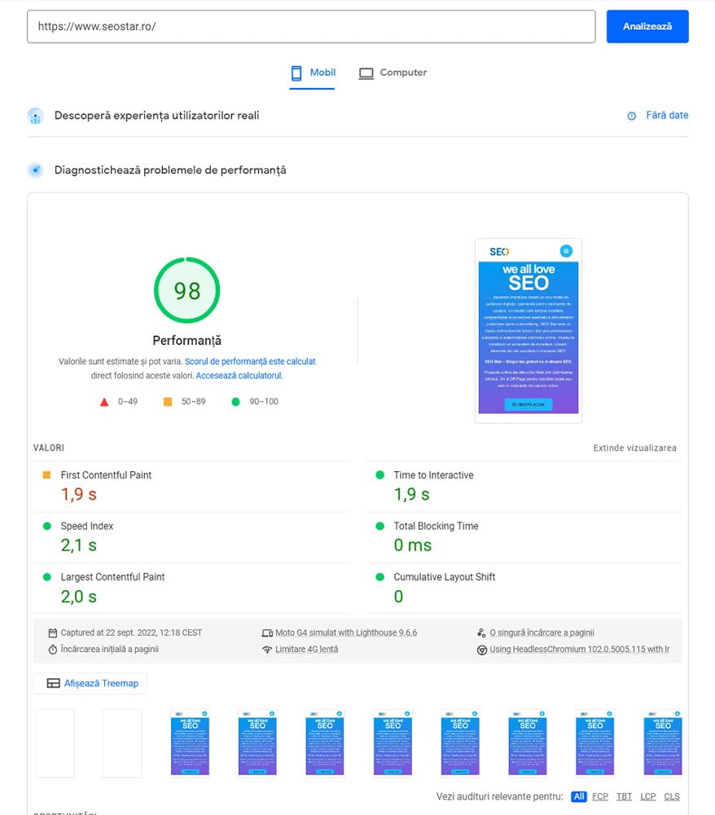The image size is (715, 815).
Task: Click the Largest Contentful Paint value 2,0 s
Action: pos(78,597)
